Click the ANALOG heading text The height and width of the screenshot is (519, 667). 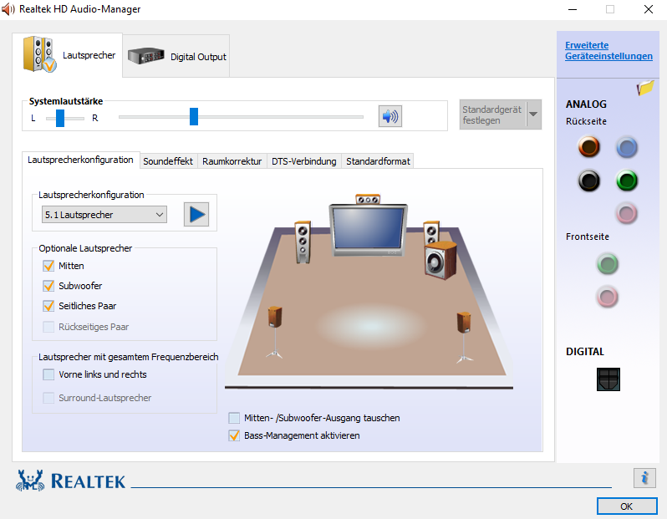(x=586, y=104)
